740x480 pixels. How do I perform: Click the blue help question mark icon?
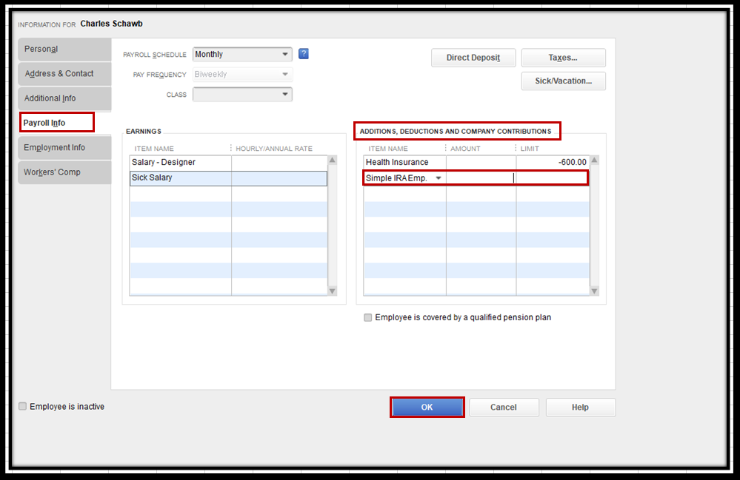(x=304, y=54)
